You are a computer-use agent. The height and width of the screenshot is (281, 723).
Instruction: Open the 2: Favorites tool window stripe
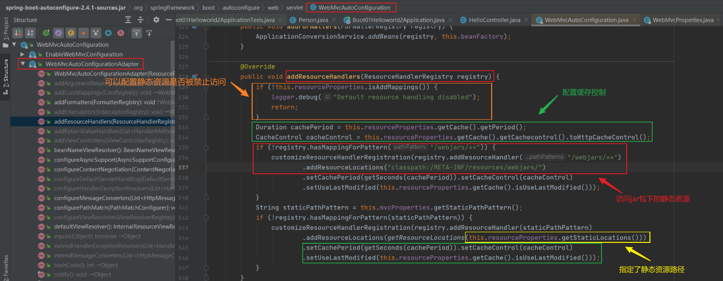(x=5, y=268)
